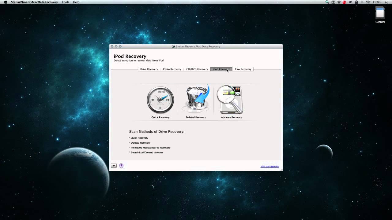The image size is (392, 220).
Task: Click the Quick Recovery label
Action: (160, 117)
